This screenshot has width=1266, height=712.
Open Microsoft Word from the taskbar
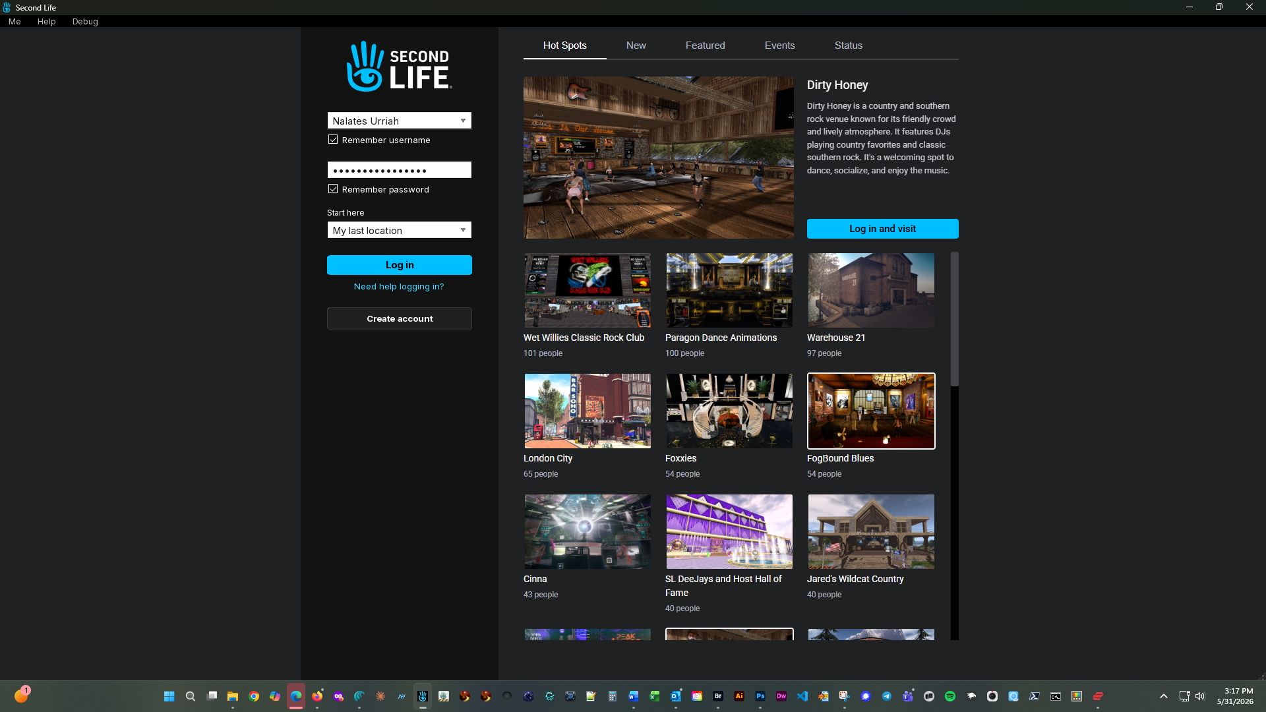(634, 696)
